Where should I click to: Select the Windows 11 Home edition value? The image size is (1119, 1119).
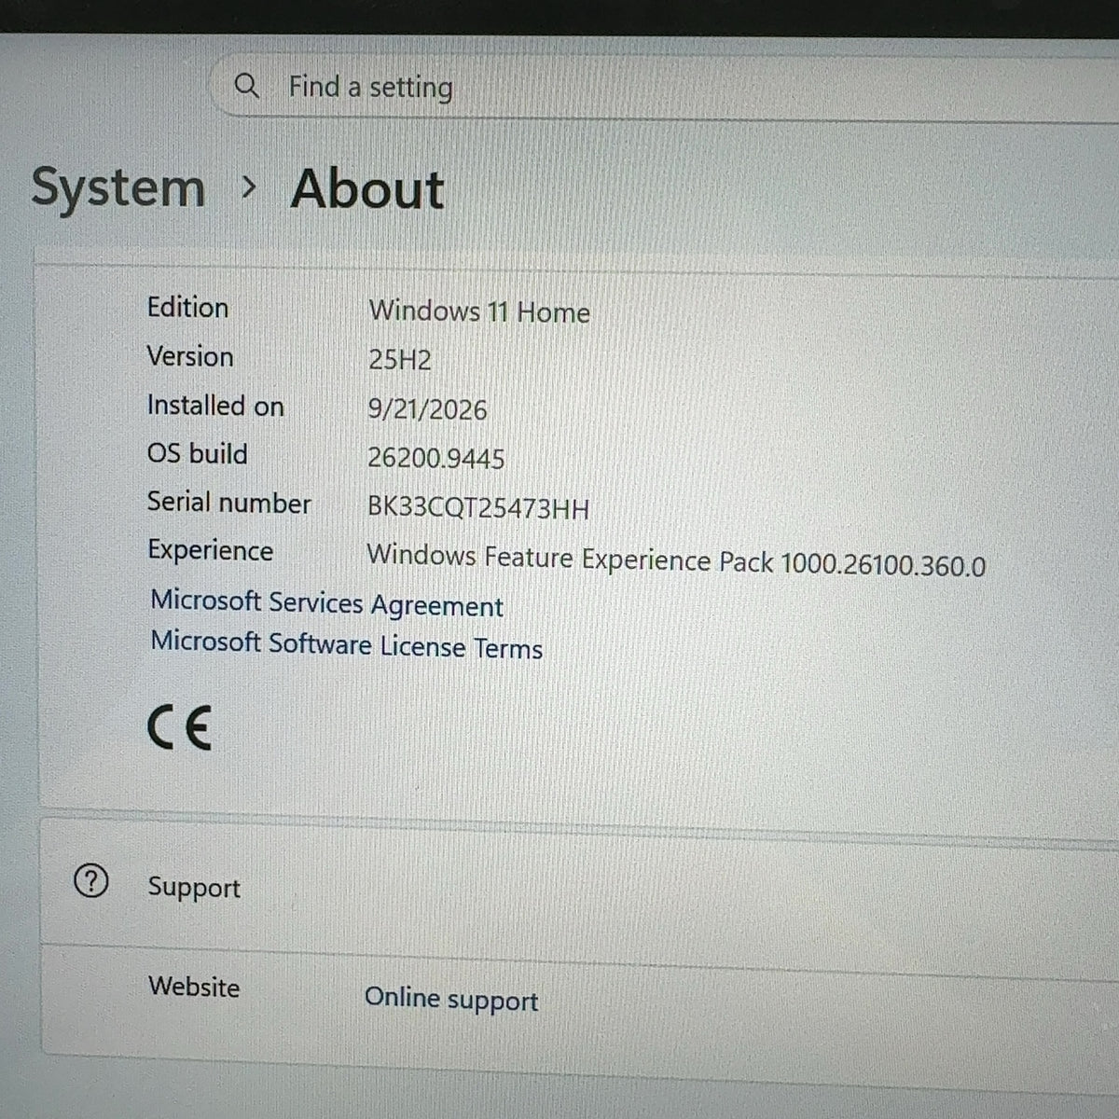(479, 311)
